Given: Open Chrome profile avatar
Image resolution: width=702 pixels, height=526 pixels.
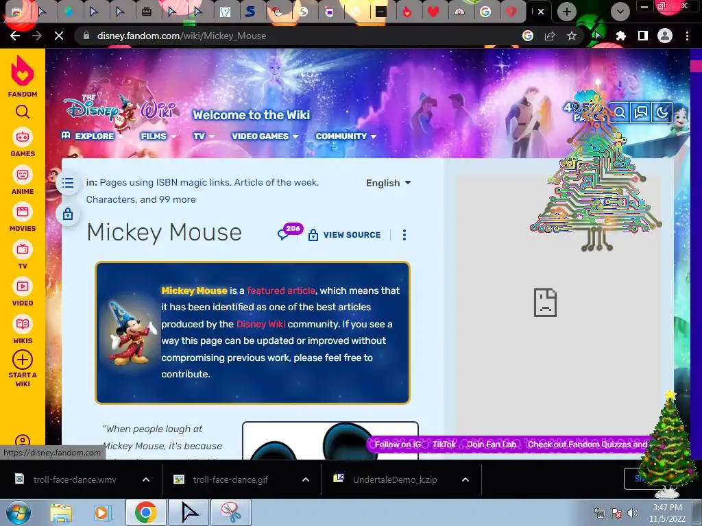Looking at the screenshot, I should pyautogui.click(x=665, y=36).
